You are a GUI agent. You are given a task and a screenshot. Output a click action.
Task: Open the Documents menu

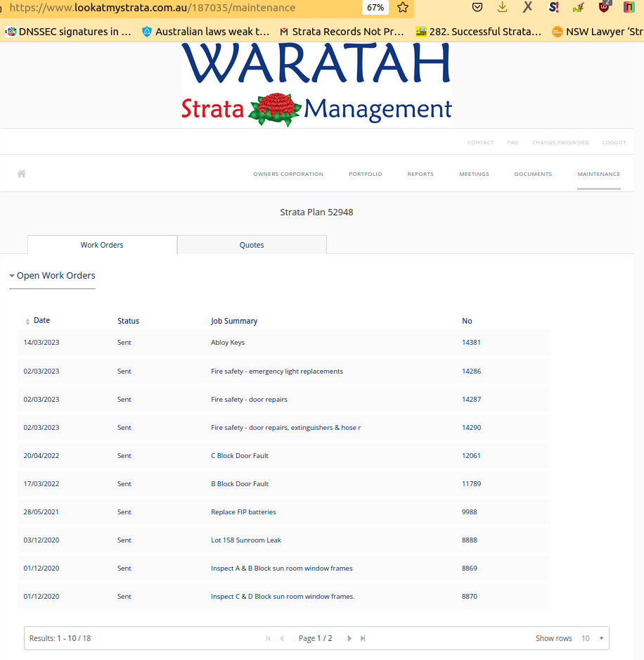[533, 174]
